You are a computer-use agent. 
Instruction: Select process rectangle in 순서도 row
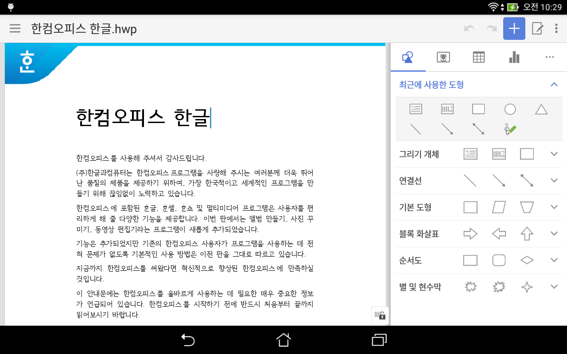pos(470,260)
